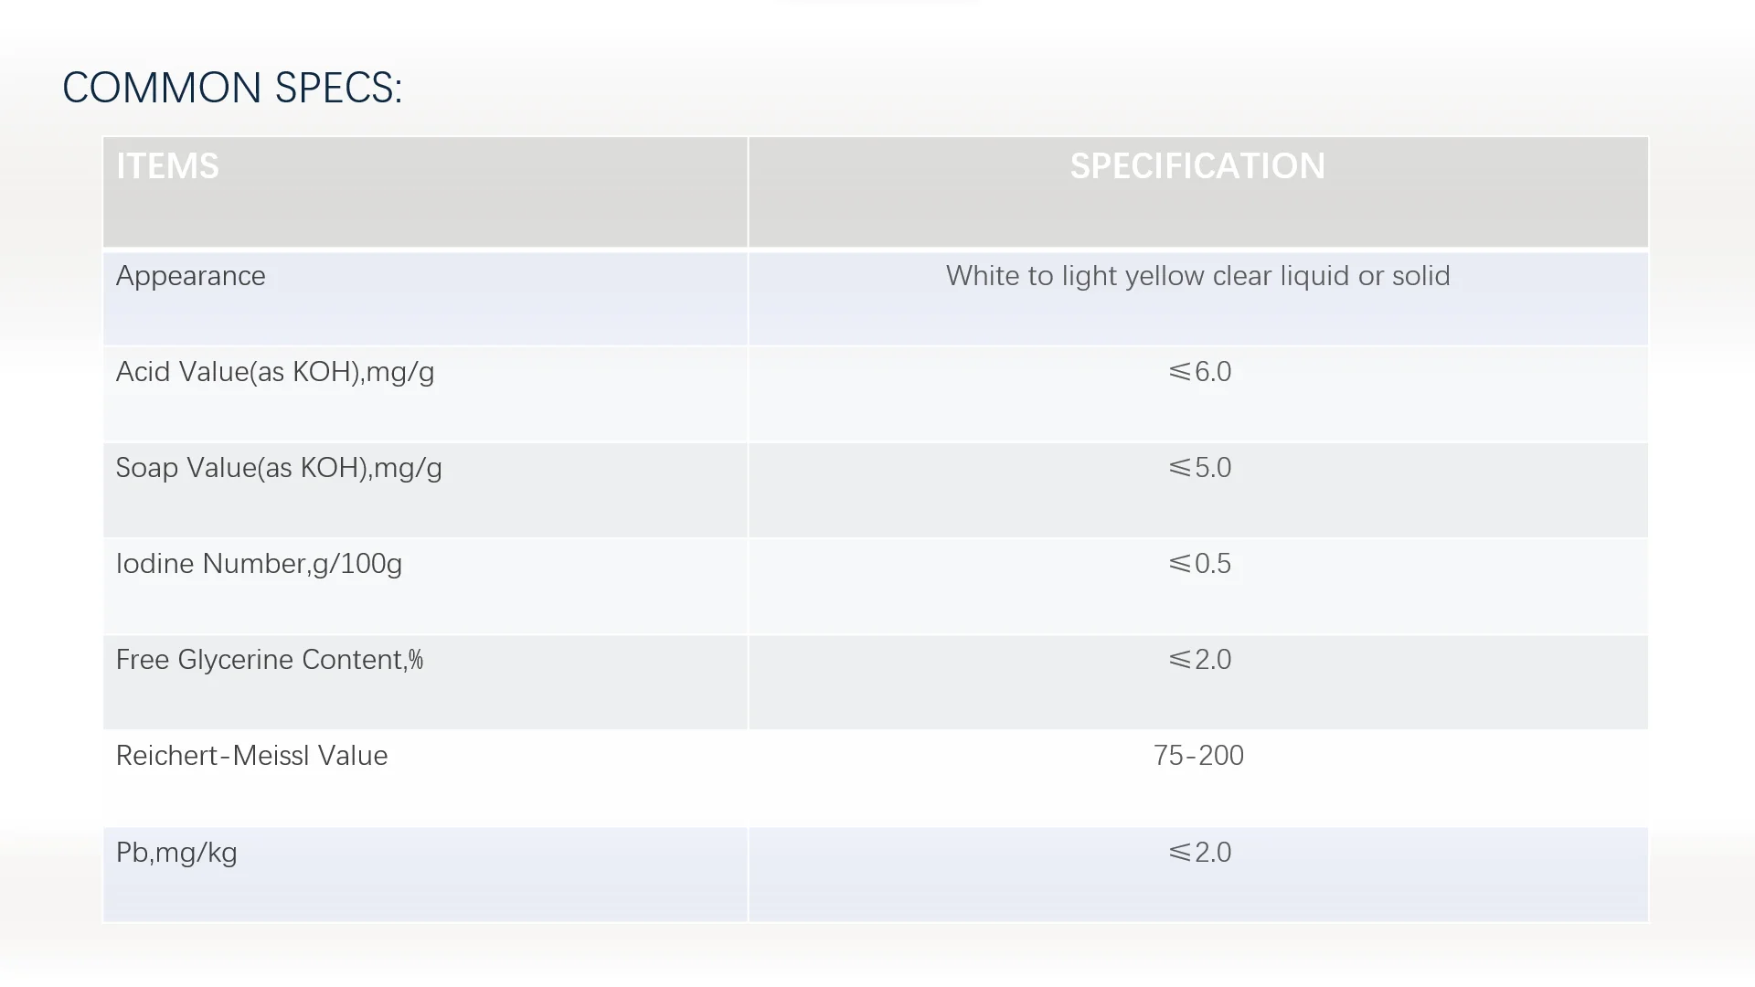Click the divider between ITEMS and SPECIFICATION headers
1755x987 pixels.
pos(748,192)
